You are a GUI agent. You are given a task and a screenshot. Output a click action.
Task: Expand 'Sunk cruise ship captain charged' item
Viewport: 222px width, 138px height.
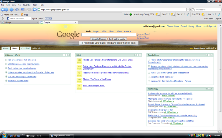(6, 68)
